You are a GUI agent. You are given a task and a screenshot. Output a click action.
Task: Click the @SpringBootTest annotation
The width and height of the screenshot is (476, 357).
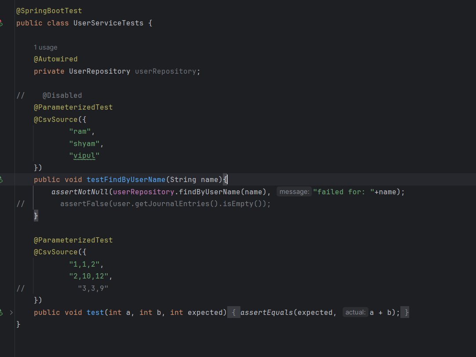pos(49,11)
